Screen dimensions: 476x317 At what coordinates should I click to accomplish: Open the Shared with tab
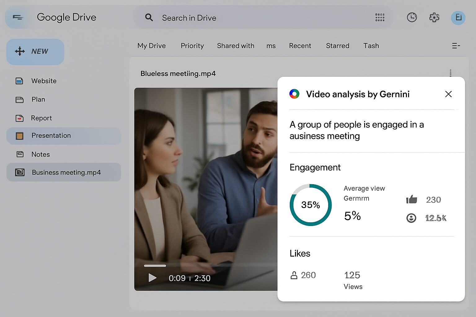(x=236, y=46)
